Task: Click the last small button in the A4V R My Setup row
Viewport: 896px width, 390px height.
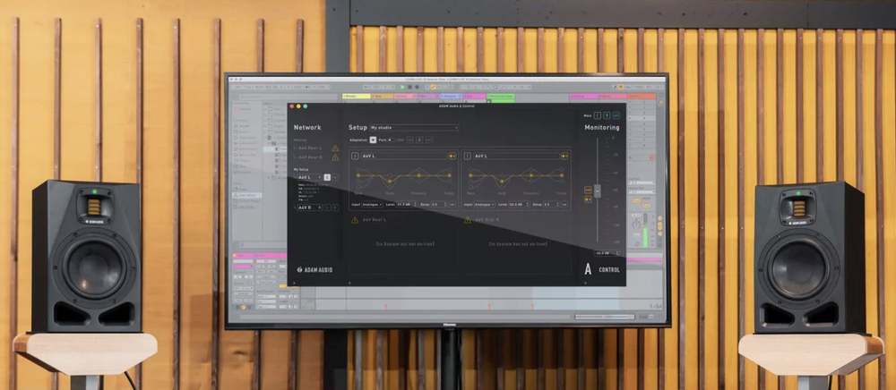Action: pos(335,208)
